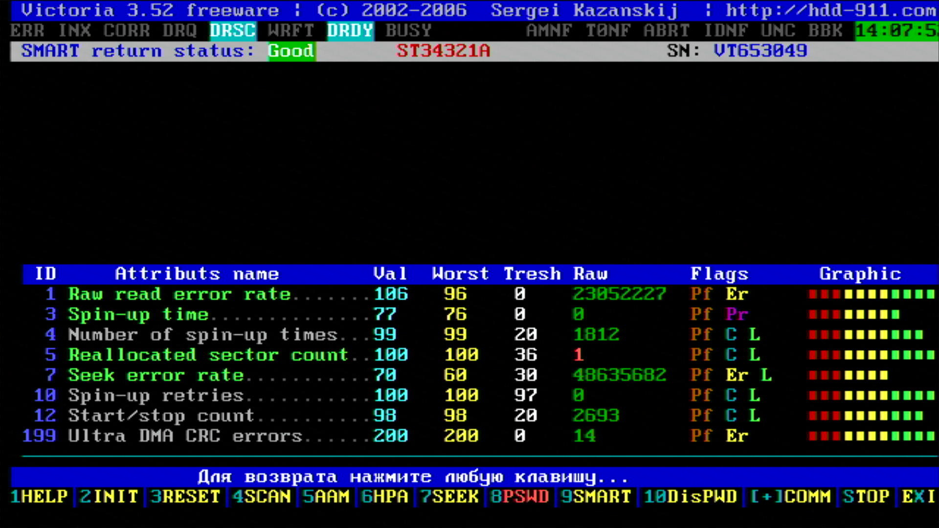Select 10DisPWD in function bar
This screenshot has width=939, height=528.
(690, 497)
